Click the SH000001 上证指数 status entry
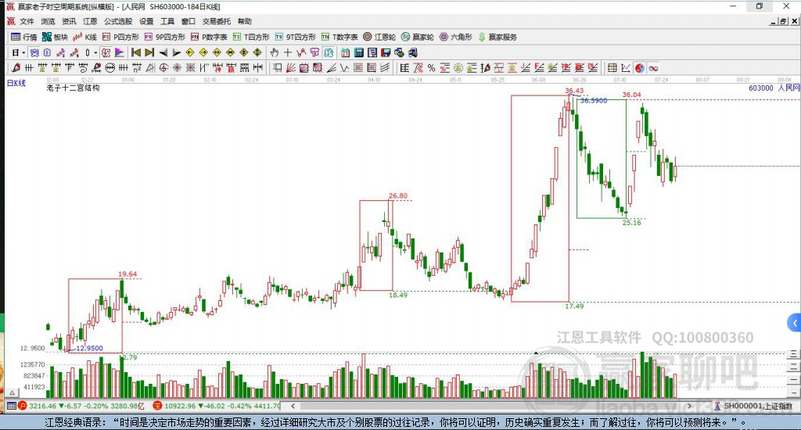Screen dimensions: 801x430 click(753, 406)
